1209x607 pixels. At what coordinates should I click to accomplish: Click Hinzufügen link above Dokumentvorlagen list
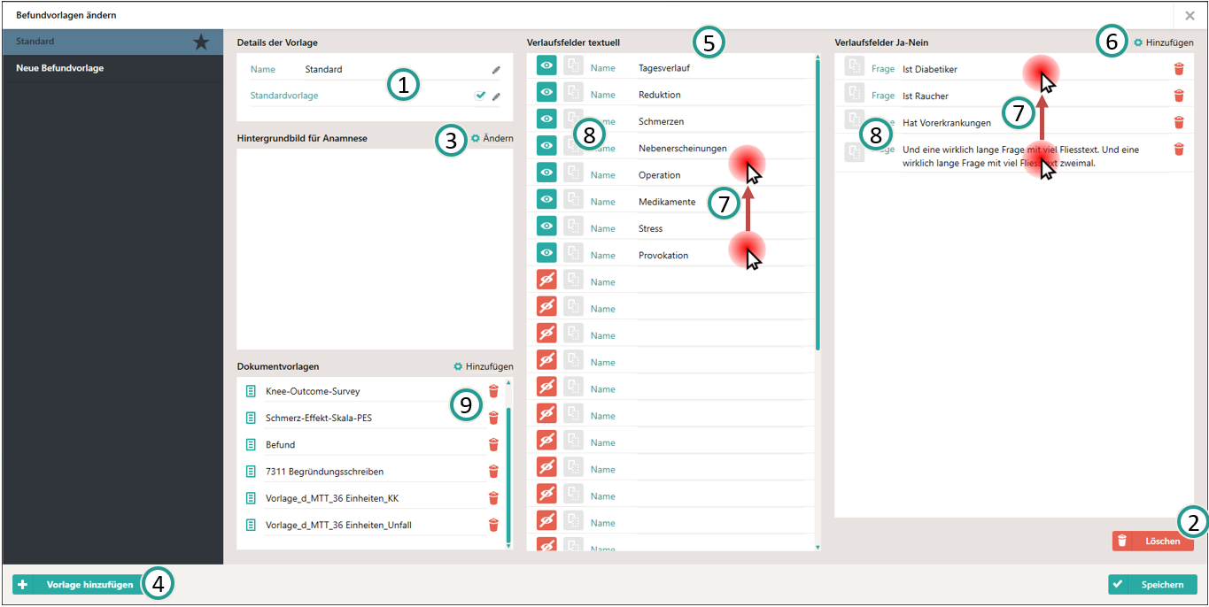[484, 366]
